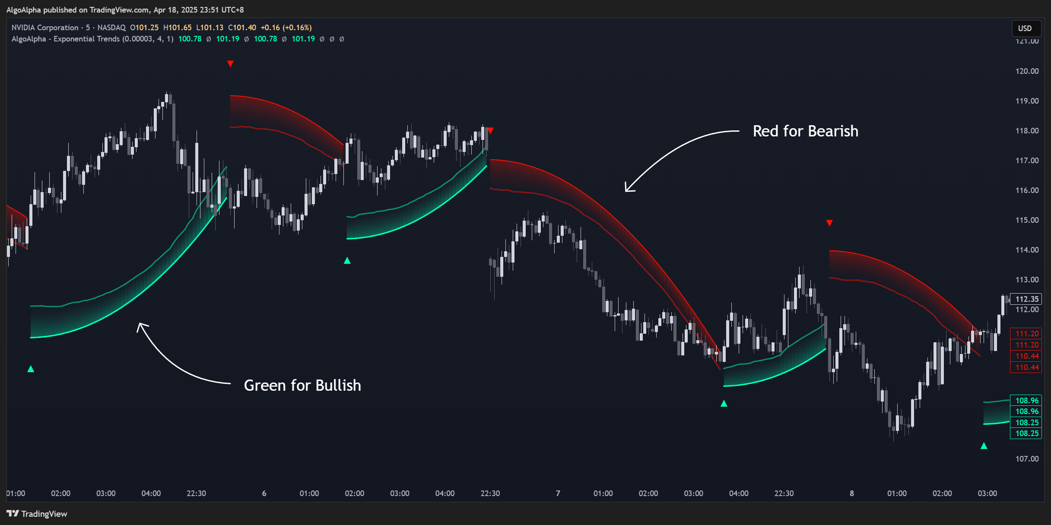This screenshot has height=525, width=1051.
Task: Click the +0.16 (+0.16%) change value
Action: [286, 27]
